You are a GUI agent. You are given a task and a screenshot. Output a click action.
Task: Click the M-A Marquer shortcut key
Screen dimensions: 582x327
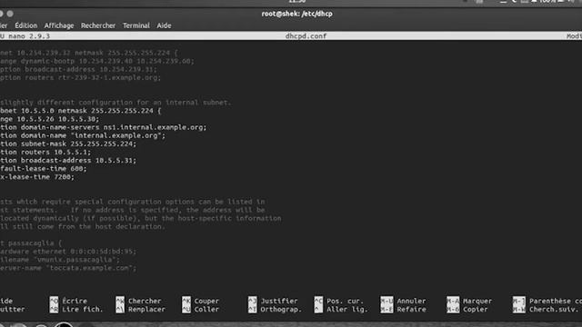coord(453,301)
